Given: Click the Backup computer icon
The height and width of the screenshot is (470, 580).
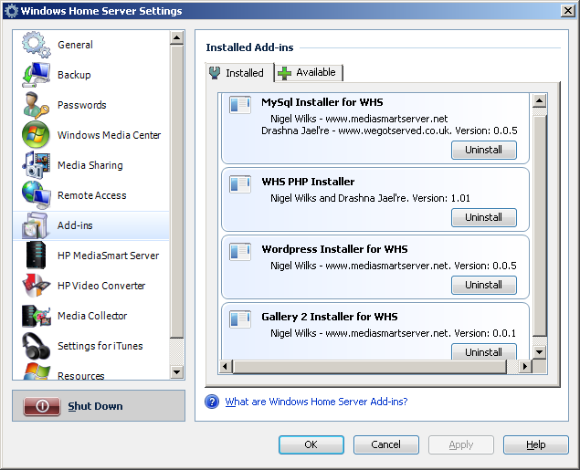Looking at the screenshot, I should point(36,75).
